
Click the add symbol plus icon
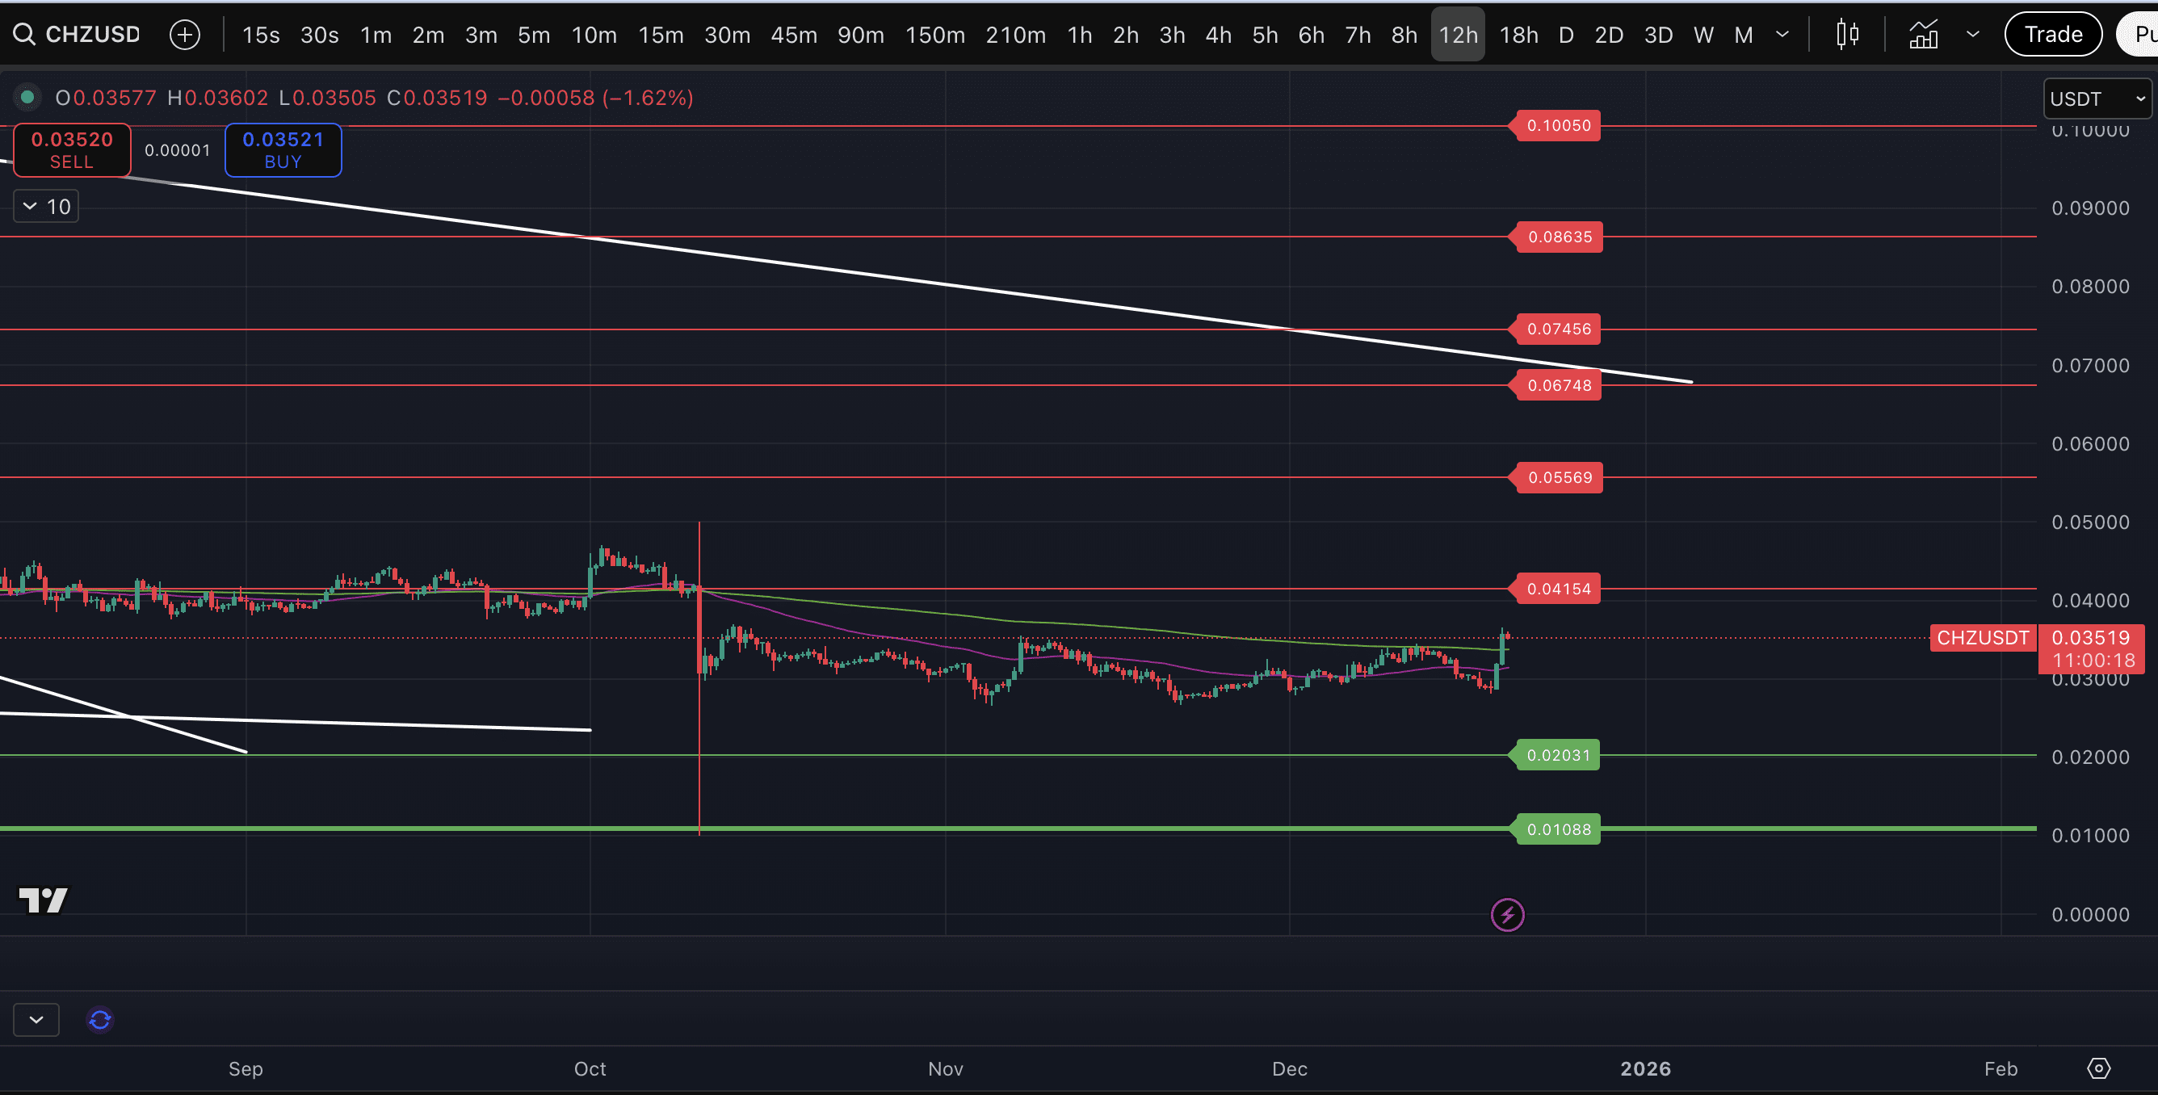point(184,35)
